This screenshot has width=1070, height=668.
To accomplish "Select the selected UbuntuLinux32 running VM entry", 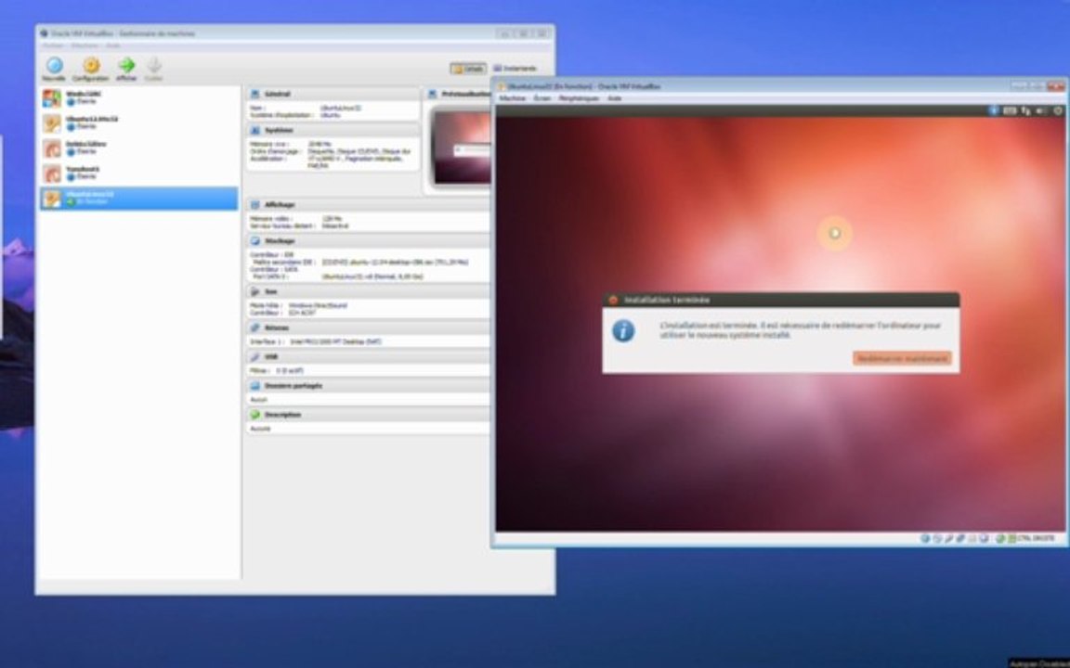I will pos(139,199).
